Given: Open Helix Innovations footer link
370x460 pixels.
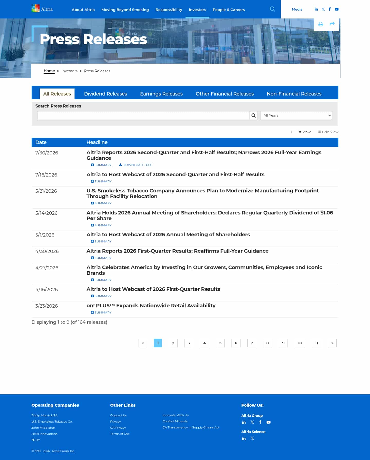Looking at the screenshot, I should (44, 434).
